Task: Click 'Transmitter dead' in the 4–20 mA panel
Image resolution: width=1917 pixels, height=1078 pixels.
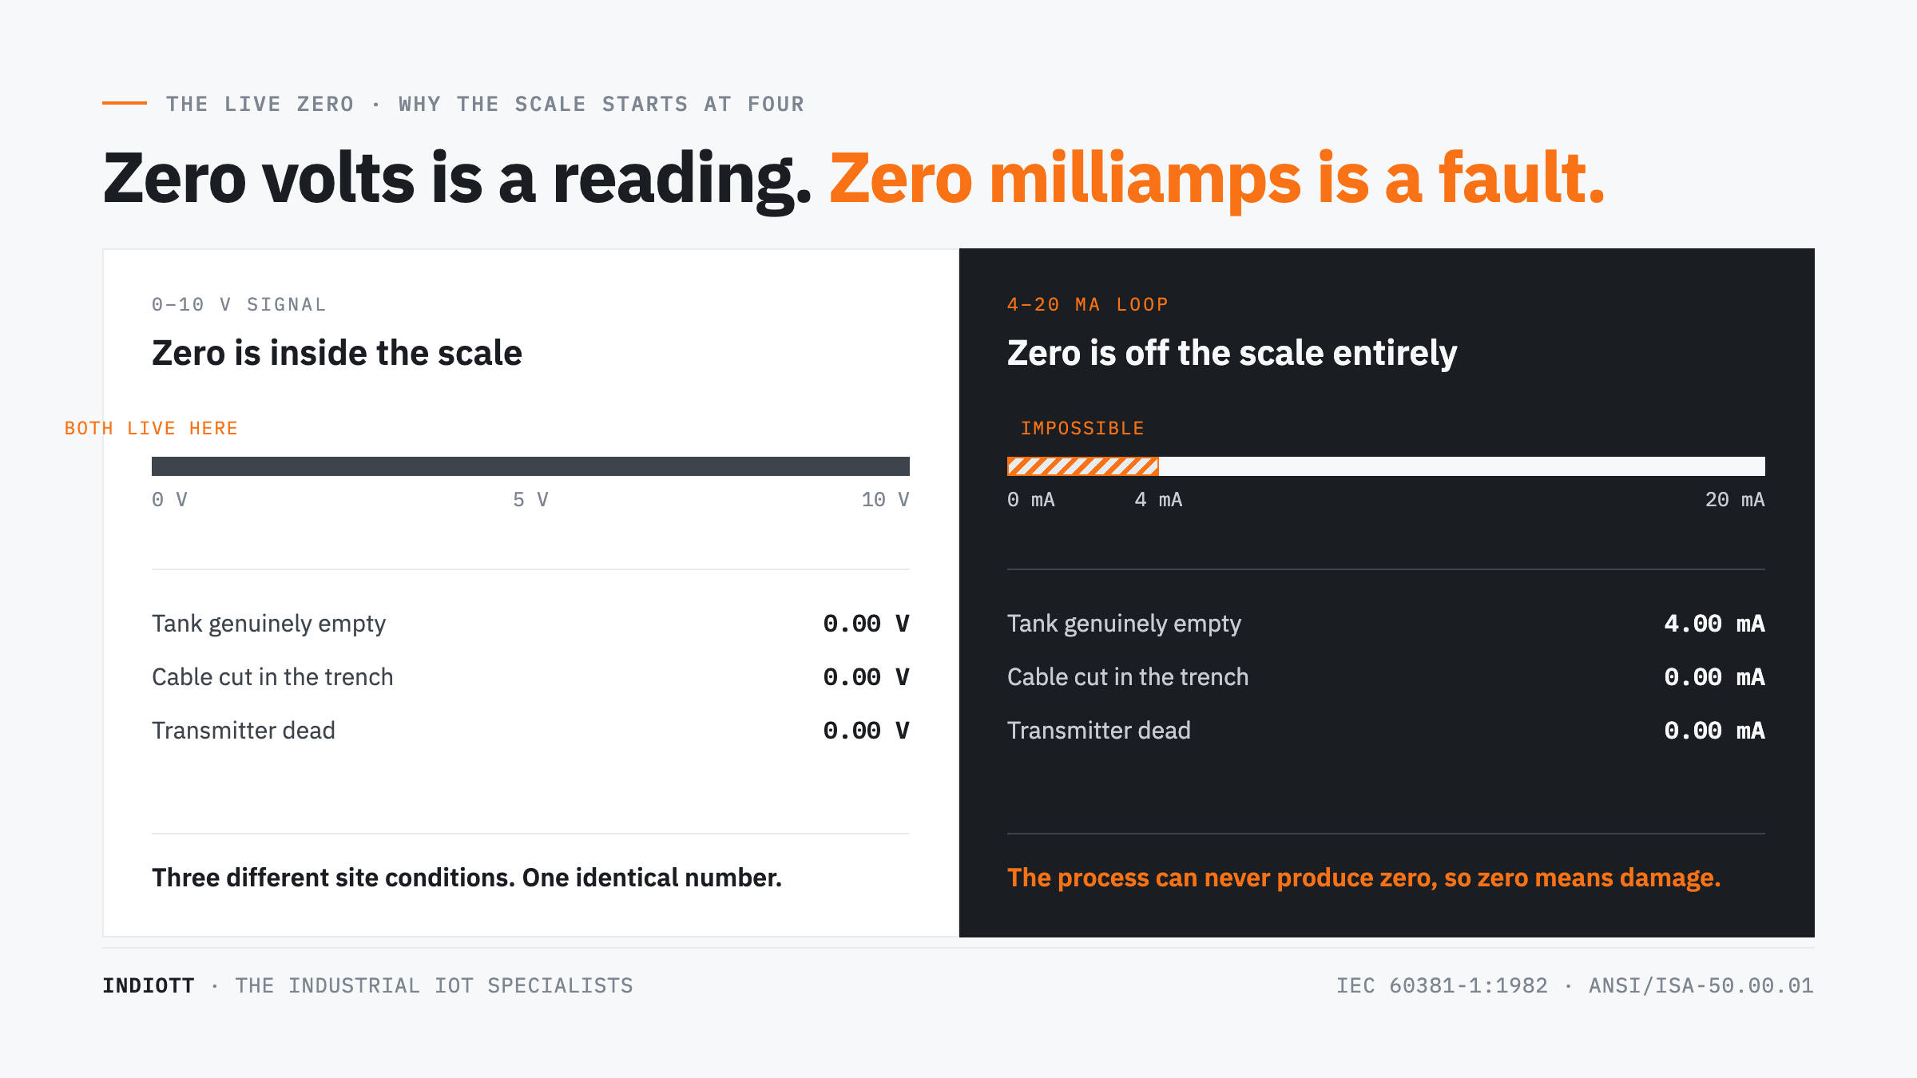Action: (x=1098, y=731)
